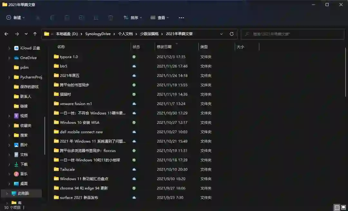Go up one folder level arrow
348x211 pixels.
(35, 34)
